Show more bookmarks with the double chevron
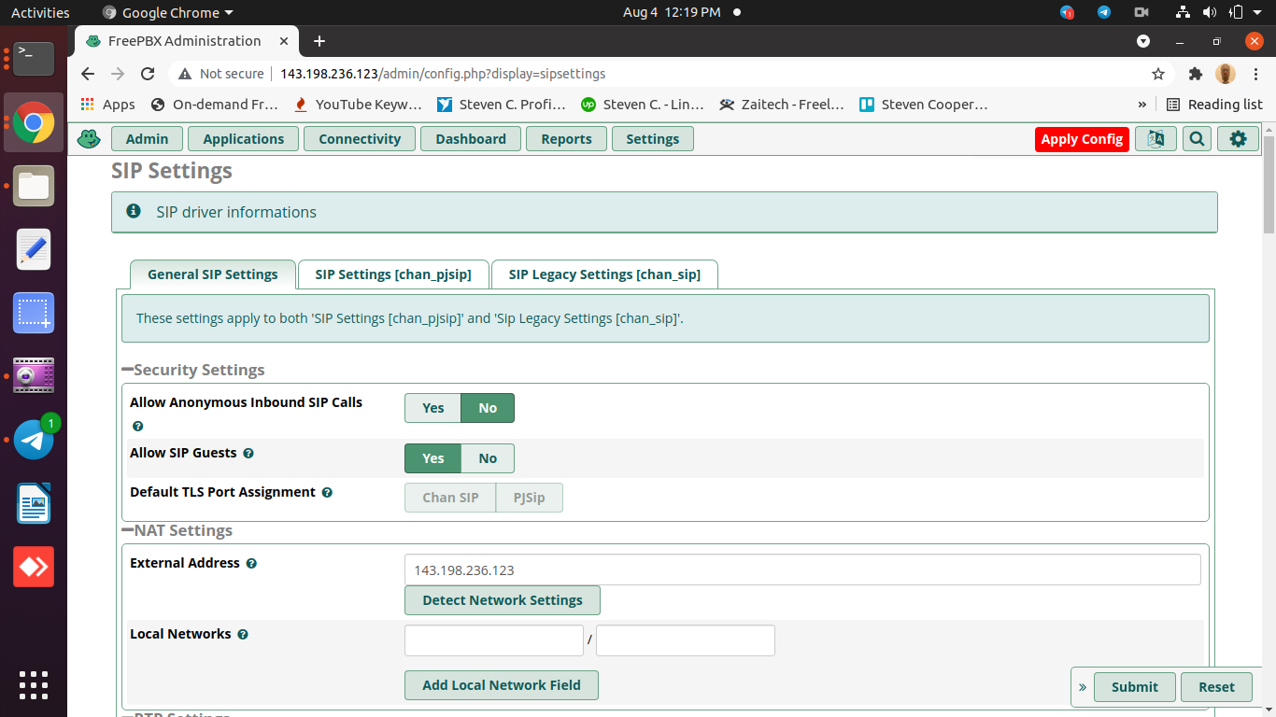The height and width of the screenshot is (717, 1276). [1141, 105]
